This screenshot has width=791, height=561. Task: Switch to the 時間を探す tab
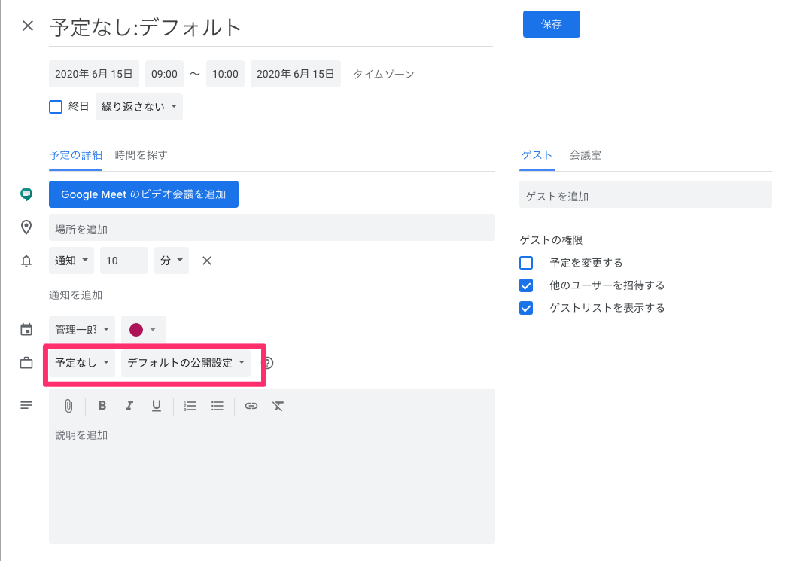click(141, 155)
